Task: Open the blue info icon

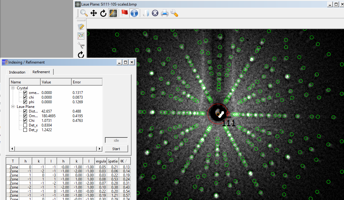Action: pos(134,13)
